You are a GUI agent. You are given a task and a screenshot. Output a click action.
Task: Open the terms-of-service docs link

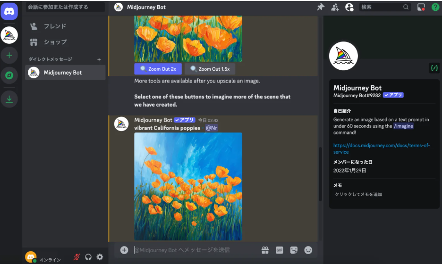coord(382,148)
